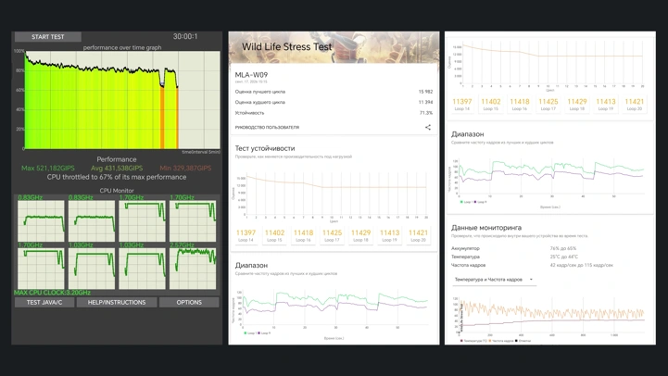
Task: Toggle the Температура legend under the monitoring chart
Action: click(473, 341)
